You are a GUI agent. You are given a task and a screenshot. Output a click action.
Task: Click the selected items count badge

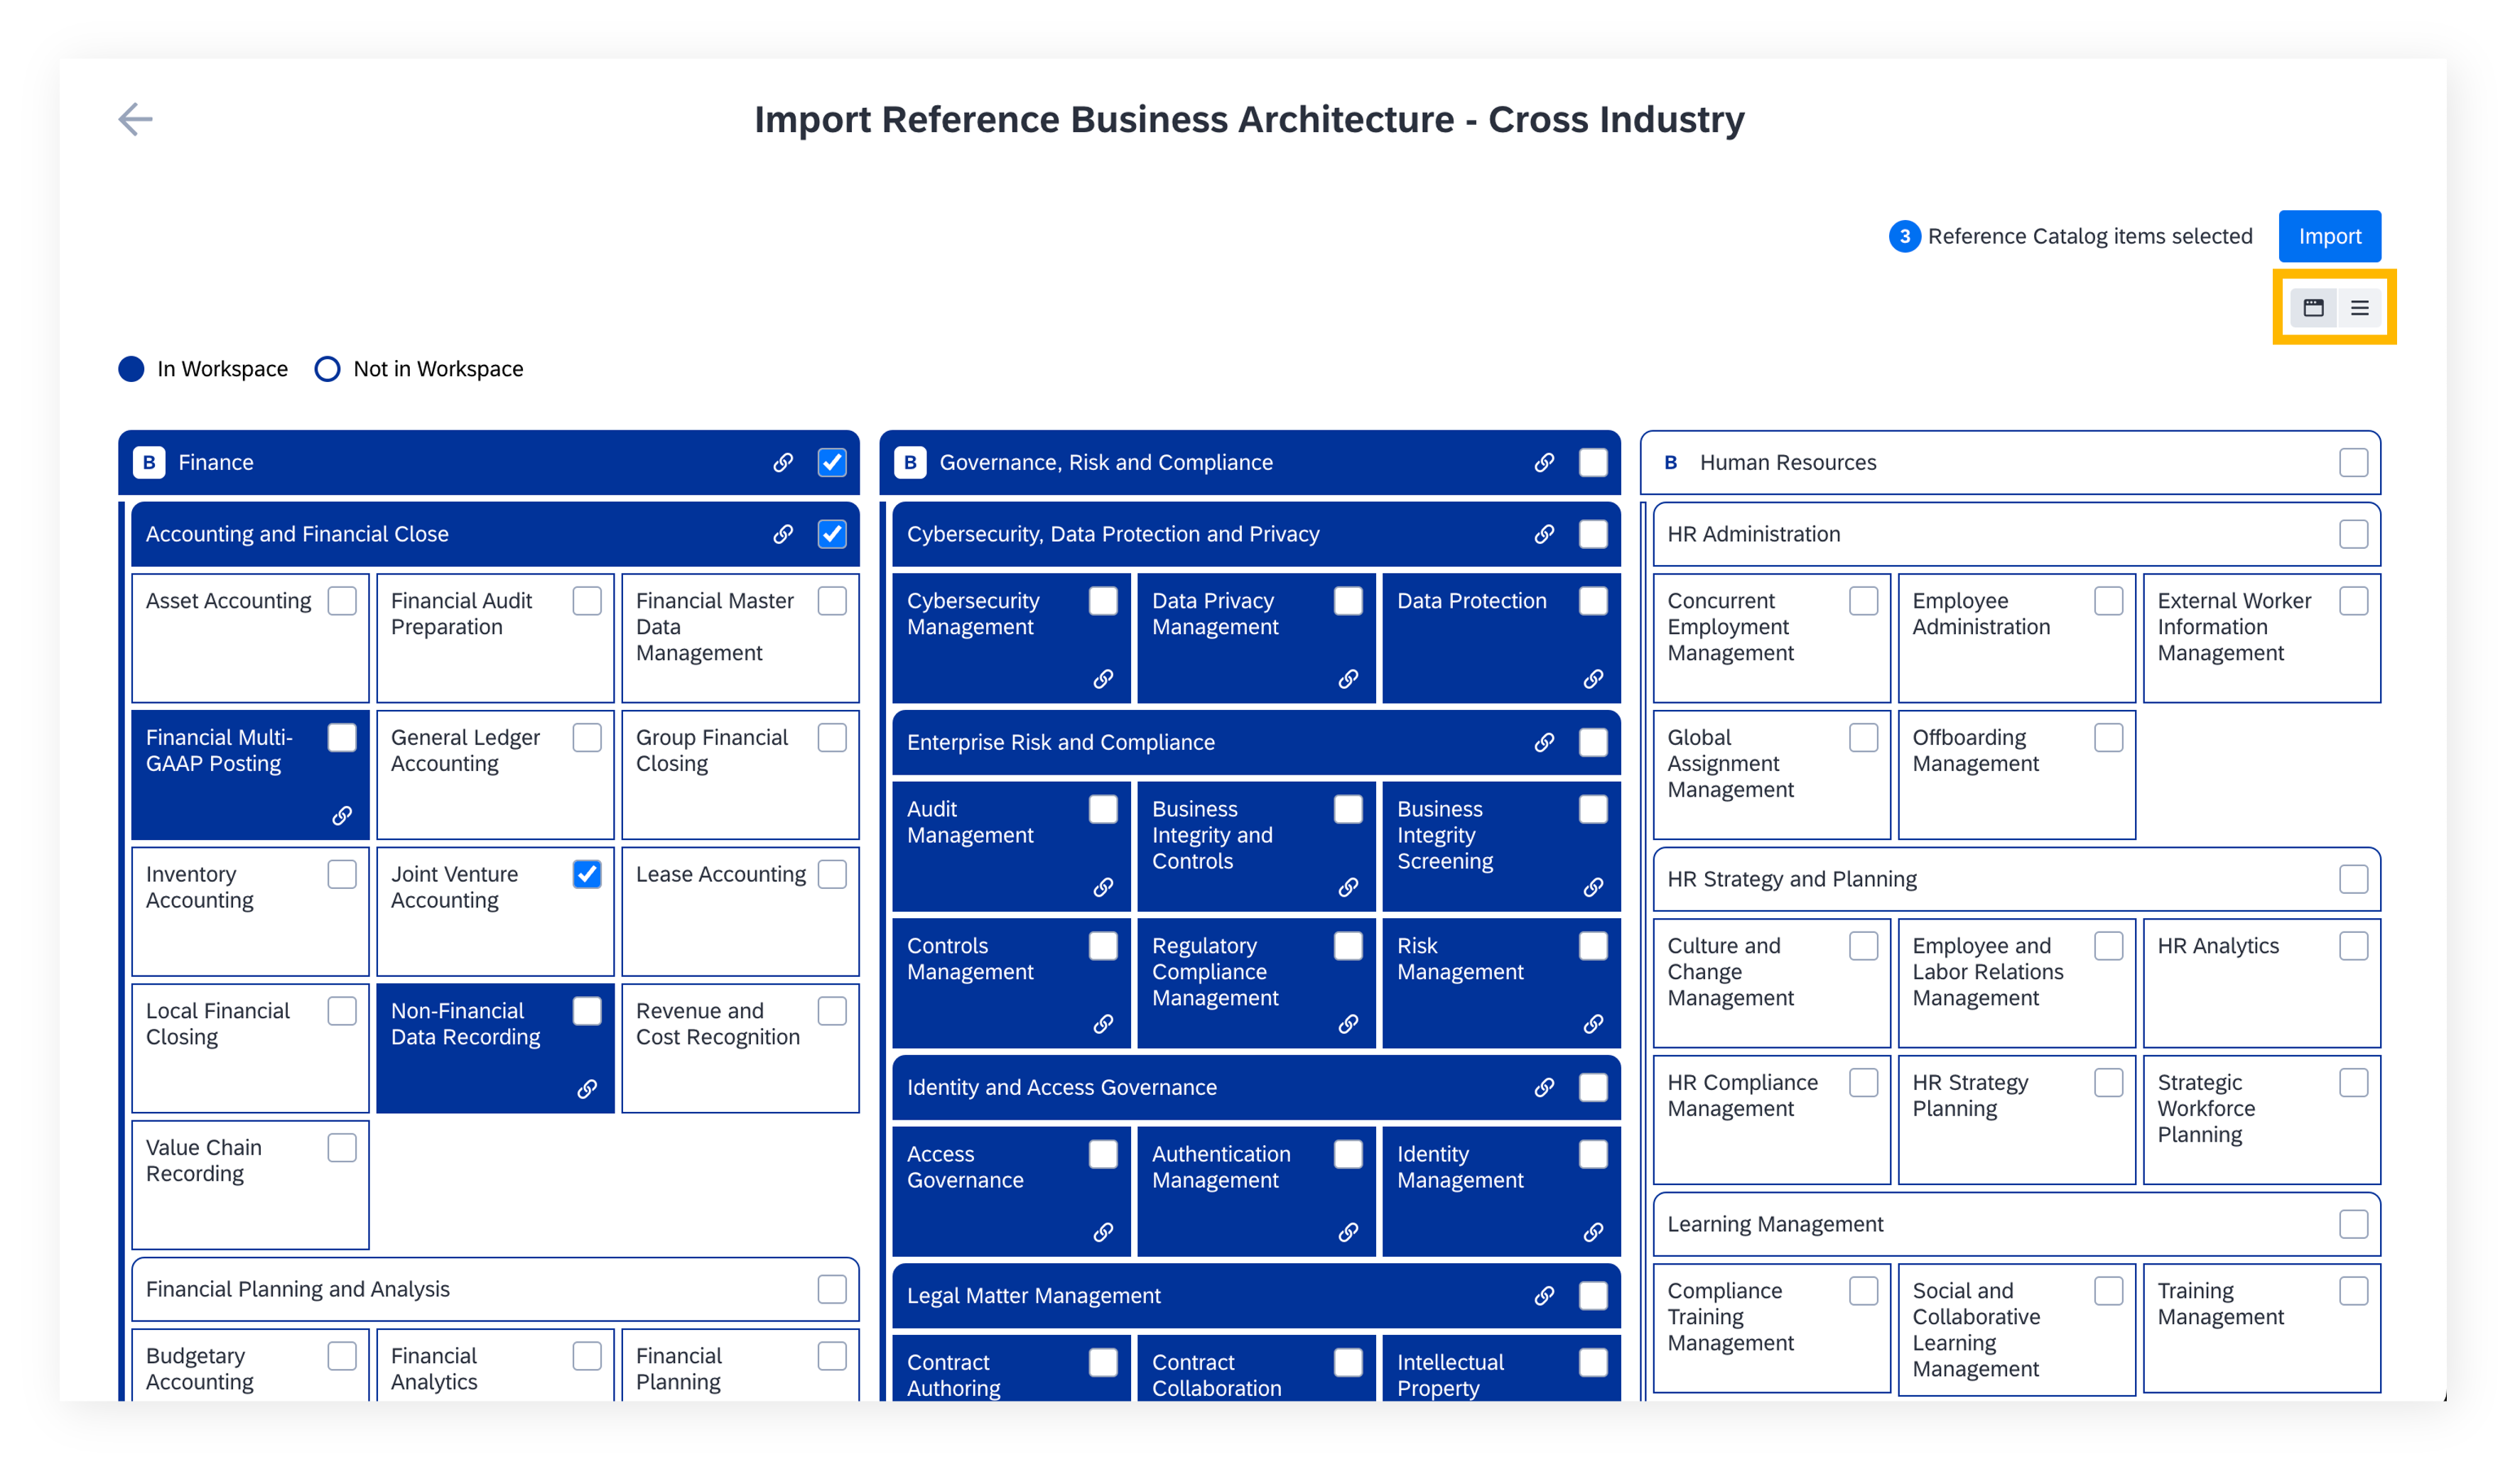[x=1904, y=236]
